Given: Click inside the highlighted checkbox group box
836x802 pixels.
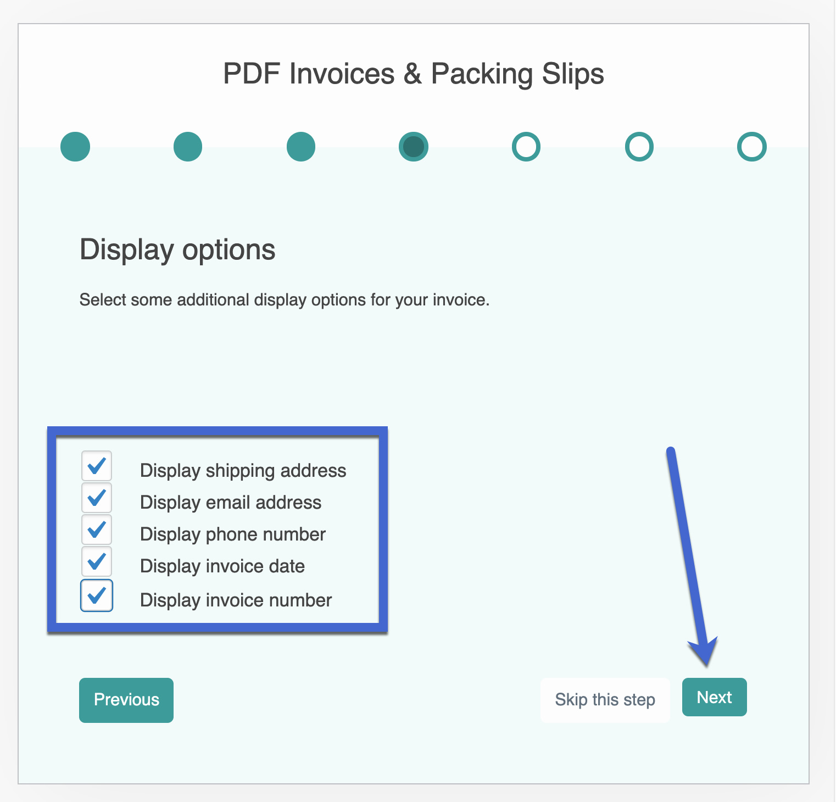Looking at the screenshot, I should [217, 527].
